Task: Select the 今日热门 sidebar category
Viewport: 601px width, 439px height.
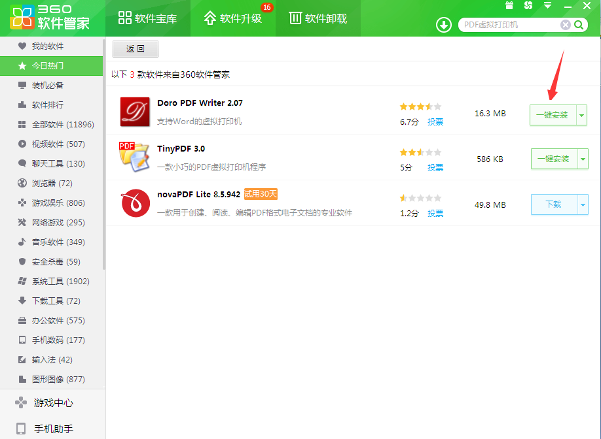Action: click(x=51, y=66)
